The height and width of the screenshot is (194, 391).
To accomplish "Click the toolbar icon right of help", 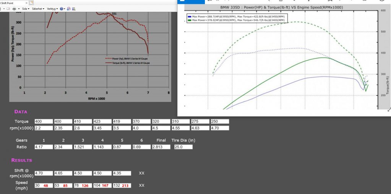I will pos(69,9).
